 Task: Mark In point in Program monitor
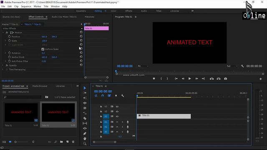(161, 79)
